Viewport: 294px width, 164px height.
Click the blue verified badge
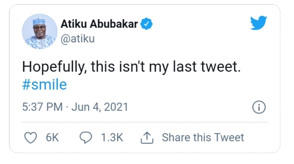pos(147,24)
